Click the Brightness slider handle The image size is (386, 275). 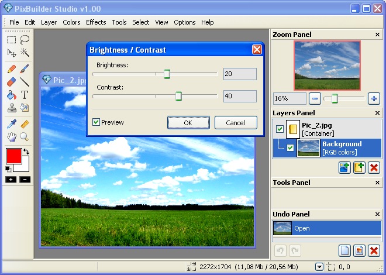click(x=167, y=74)
